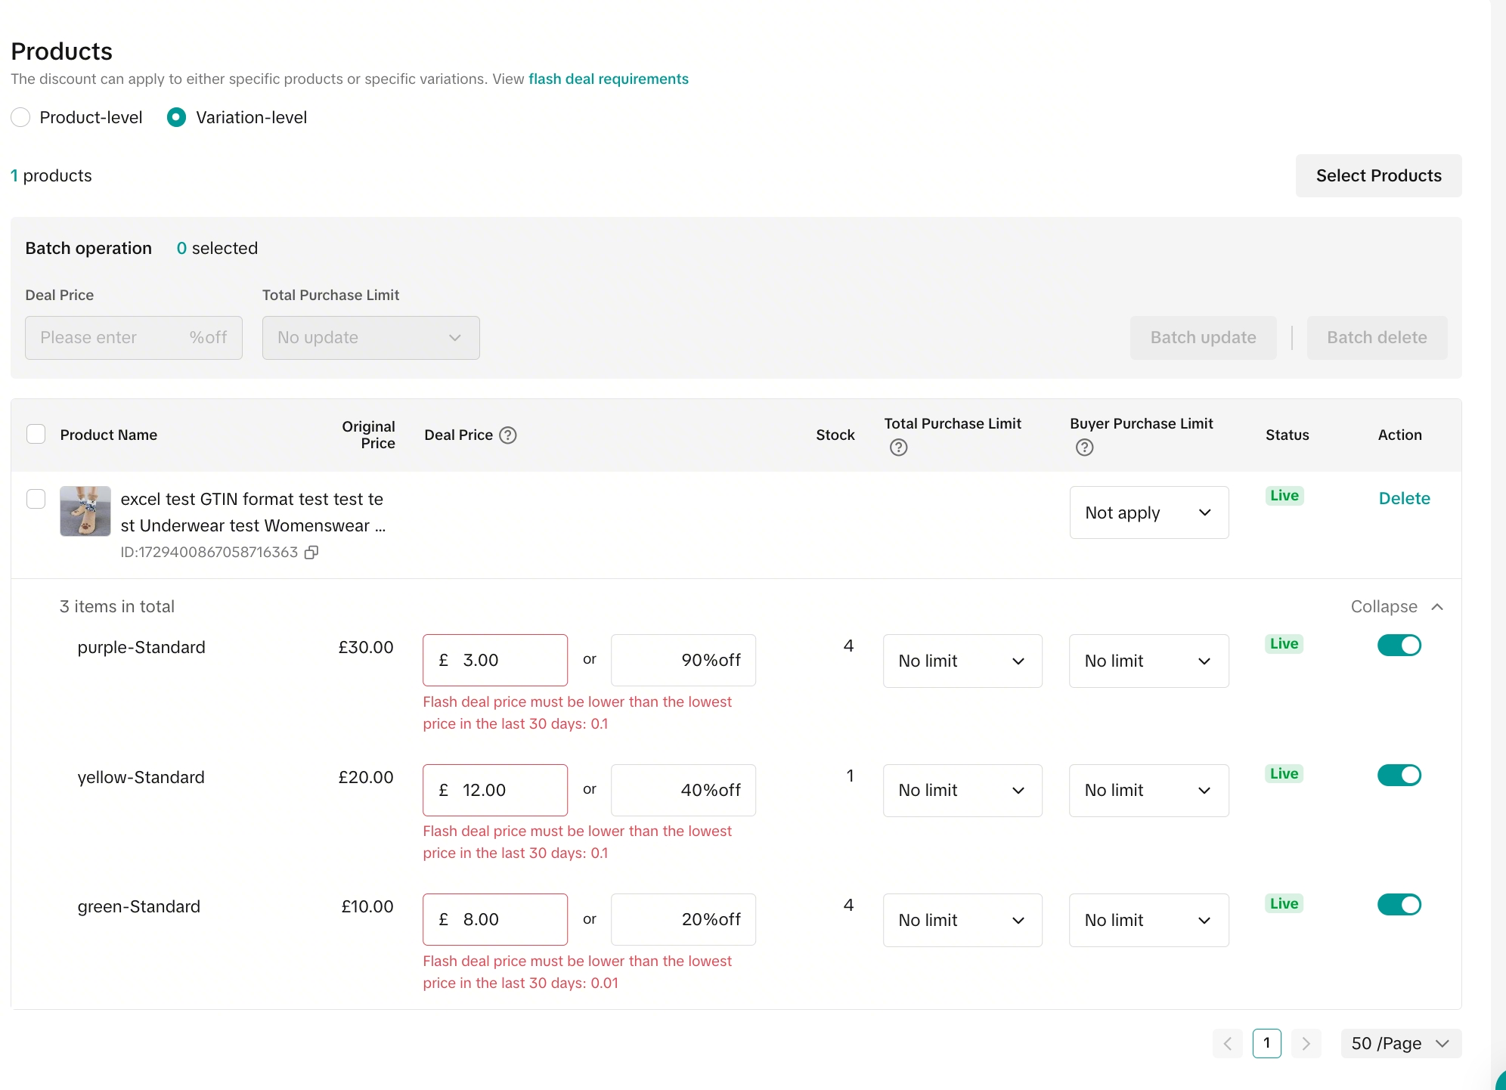Delete the excel test product
Image resolution: width=1506 pixels, height=1090 pixels.
click(x=1404, y=499)
